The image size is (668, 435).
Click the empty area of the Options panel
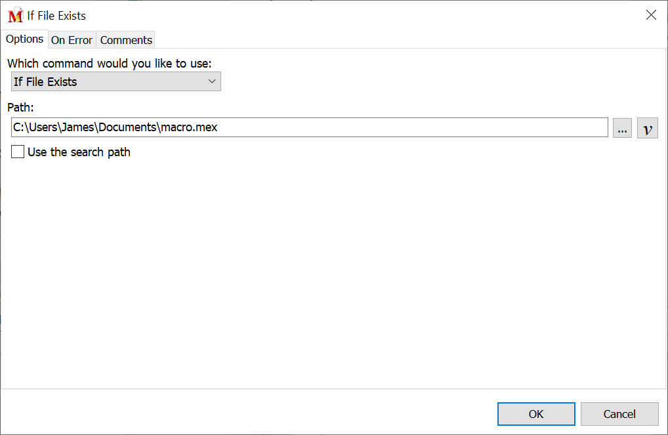click(328, 276)
